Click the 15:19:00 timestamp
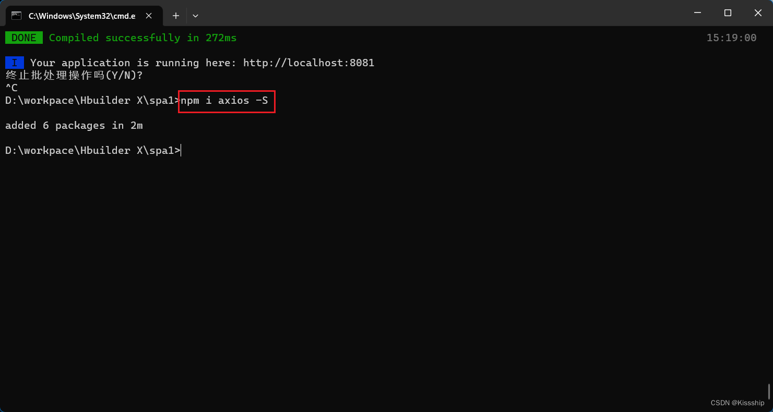 point(731,38)
